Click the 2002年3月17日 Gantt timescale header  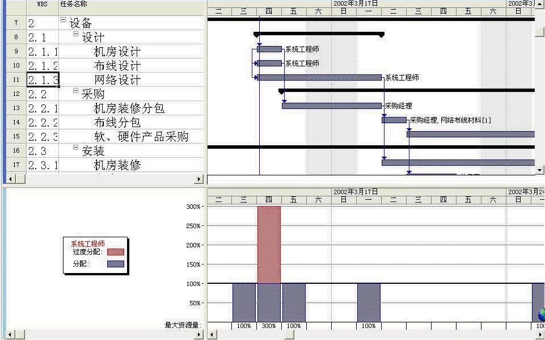click(356, 3)
